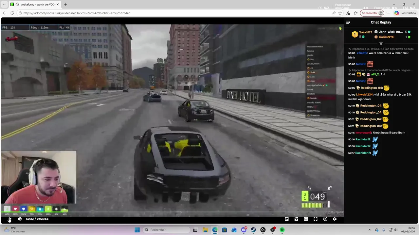Click the first Rachidarl7 butterfly emote
The image size is (419, 235).
point(375,139)
